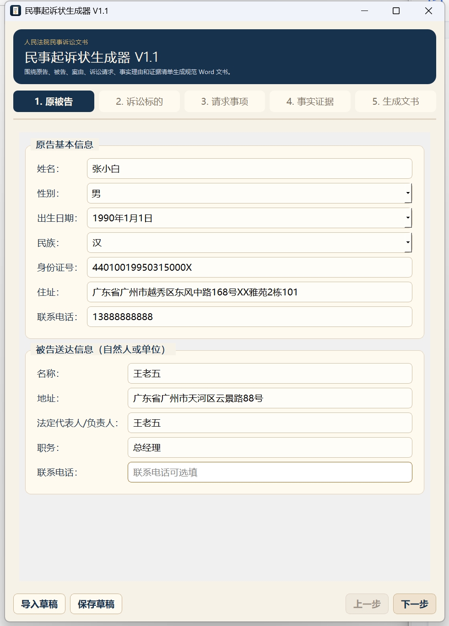Select the 4. 事实证据 tab
The height and width of the screenshot is (626, 449).
click(310, 102)
